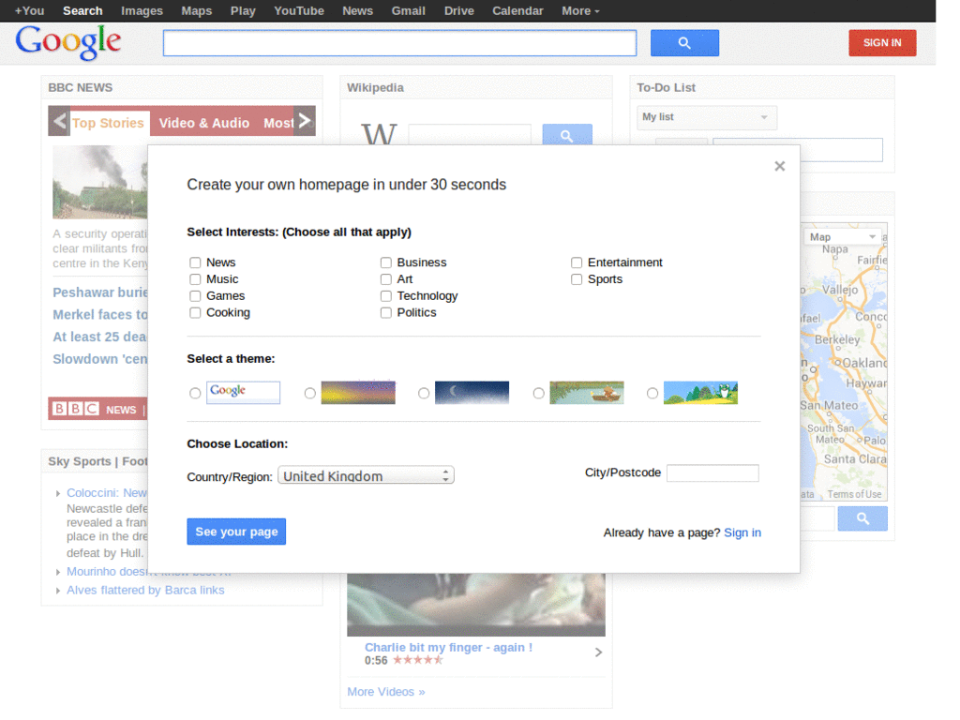
Task: Open YouTube in the top bar
Action: (x=299, y=11)
